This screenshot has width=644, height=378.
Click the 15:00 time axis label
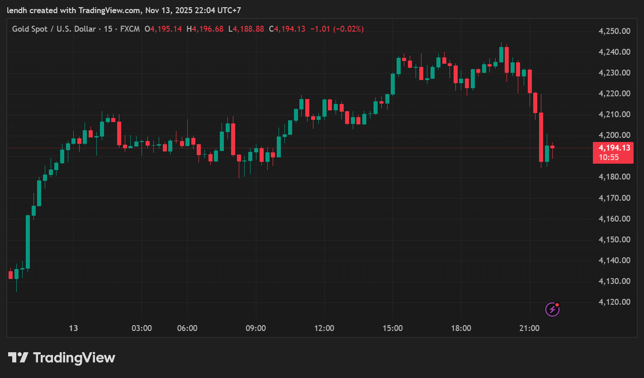click(x=393, y=328)
